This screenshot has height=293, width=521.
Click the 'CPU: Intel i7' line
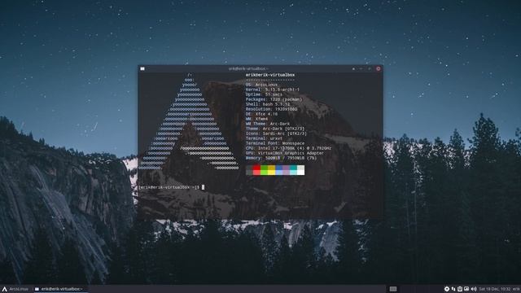pyautogui.click(x=288, y=148)
